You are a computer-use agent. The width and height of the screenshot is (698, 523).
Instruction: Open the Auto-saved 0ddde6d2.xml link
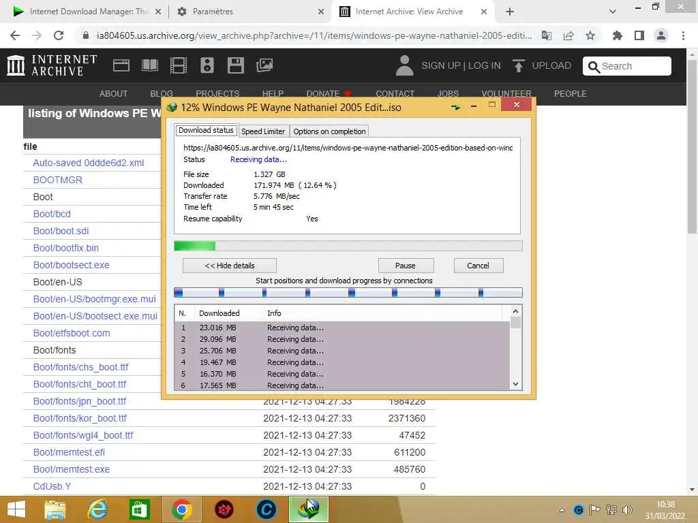click(89, 163)
